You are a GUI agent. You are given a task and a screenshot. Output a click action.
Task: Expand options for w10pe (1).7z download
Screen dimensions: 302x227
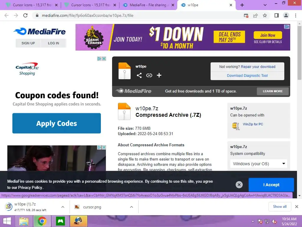coord(63,207)
